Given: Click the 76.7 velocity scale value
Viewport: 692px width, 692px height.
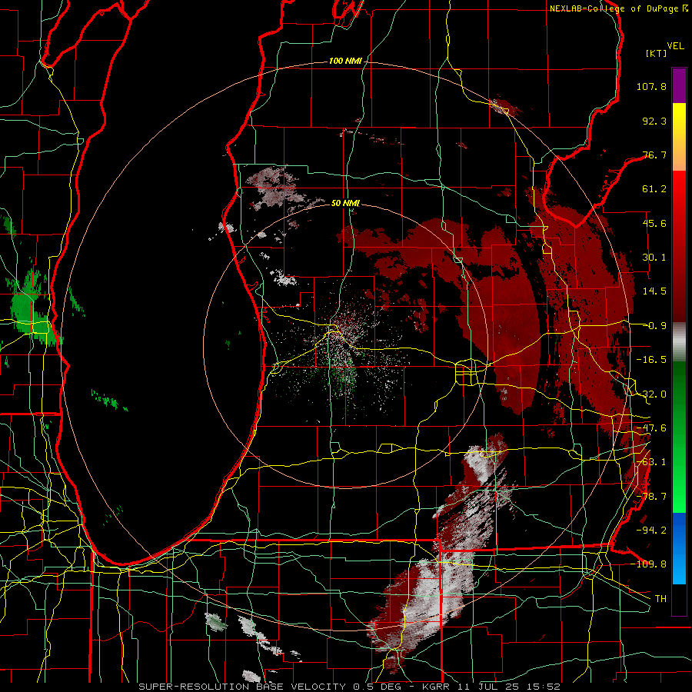Looking at the screenshot, I should pyautogui.click(x=654, y=155).
